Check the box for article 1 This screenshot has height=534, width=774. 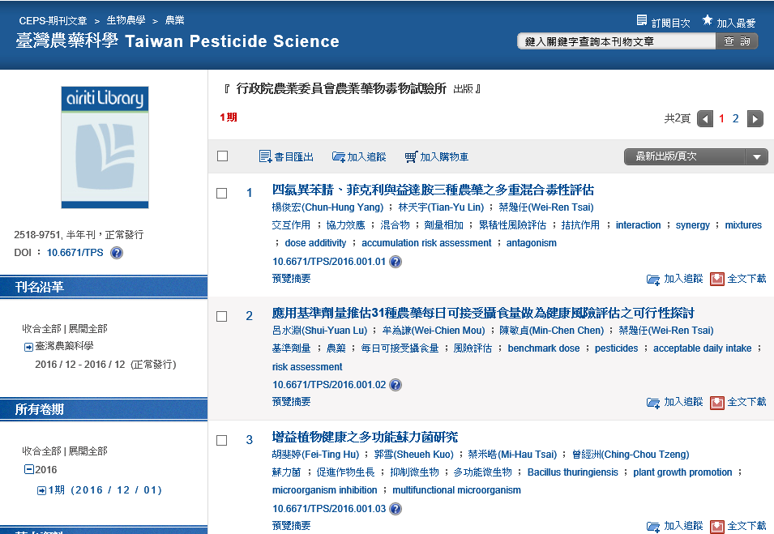click(222, 194)
